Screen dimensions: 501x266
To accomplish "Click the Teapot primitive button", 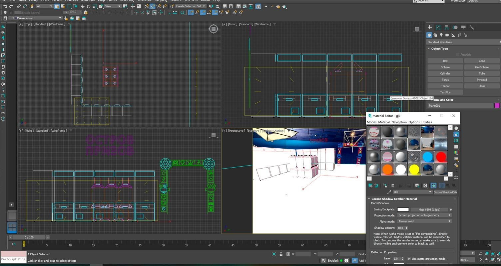I will (445, 86).
